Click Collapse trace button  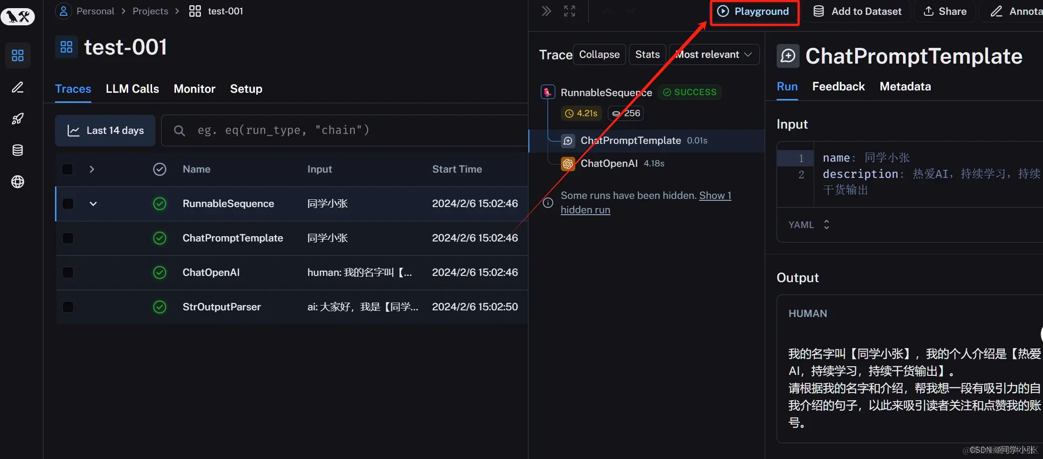[x=599, y=55]
